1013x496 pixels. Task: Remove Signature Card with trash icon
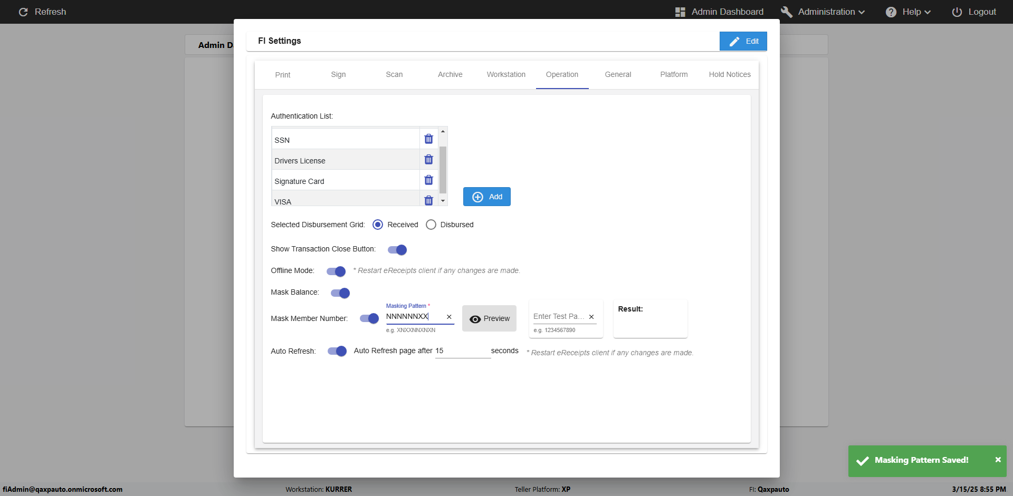point(428,180)
